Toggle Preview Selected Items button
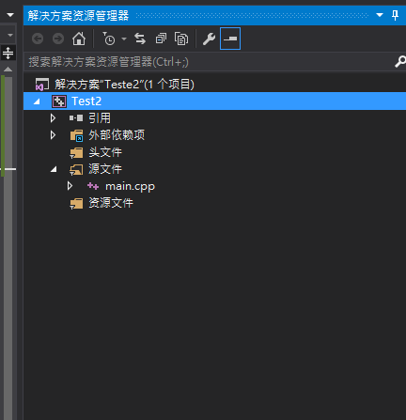Image resolution: width=406 pixels, height=420 pixels. [x=230, y=39]
